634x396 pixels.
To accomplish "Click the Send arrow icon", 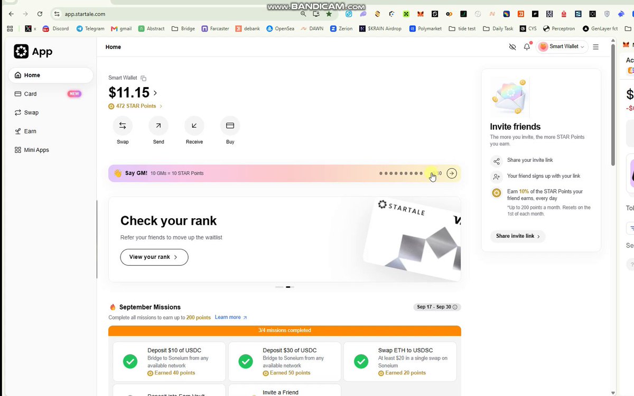I will pos(158,125).
